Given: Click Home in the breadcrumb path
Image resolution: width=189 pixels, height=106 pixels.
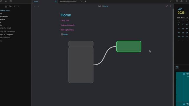Looking at the screenshot, I should pyautogui.click(x=105, y=6).
